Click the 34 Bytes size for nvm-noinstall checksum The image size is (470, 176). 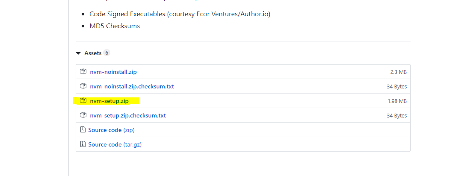tap(396, 87)
